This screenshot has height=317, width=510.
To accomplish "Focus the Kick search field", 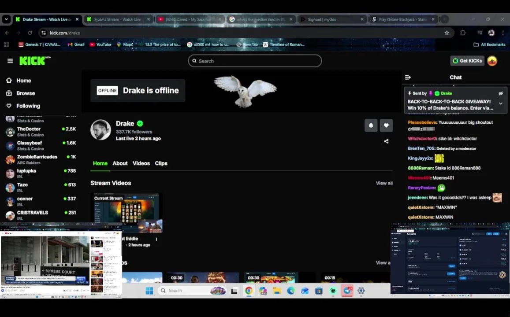I will (x=255, y=61).
